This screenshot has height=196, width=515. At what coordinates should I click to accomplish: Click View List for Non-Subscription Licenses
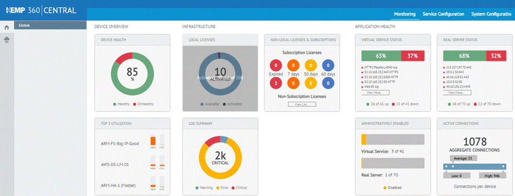(x=302, y=104)
